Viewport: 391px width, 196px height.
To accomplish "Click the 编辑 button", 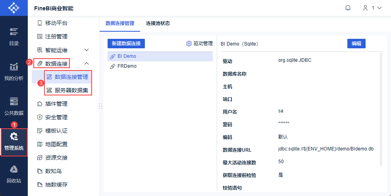I will click(356, 44).
